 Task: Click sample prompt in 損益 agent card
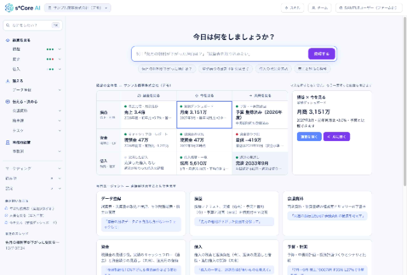click(x=234, y=222)
